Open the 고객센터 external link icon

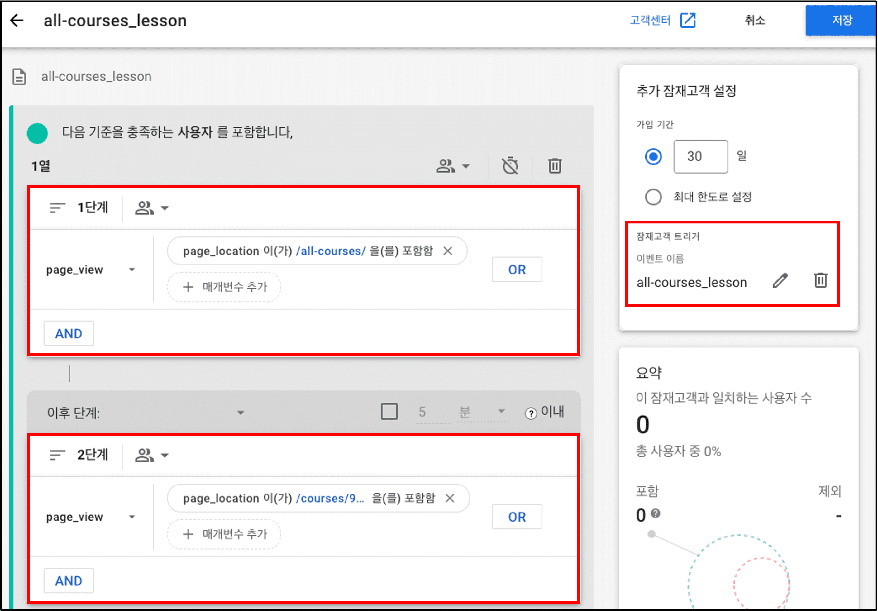(x=688, y=20)
